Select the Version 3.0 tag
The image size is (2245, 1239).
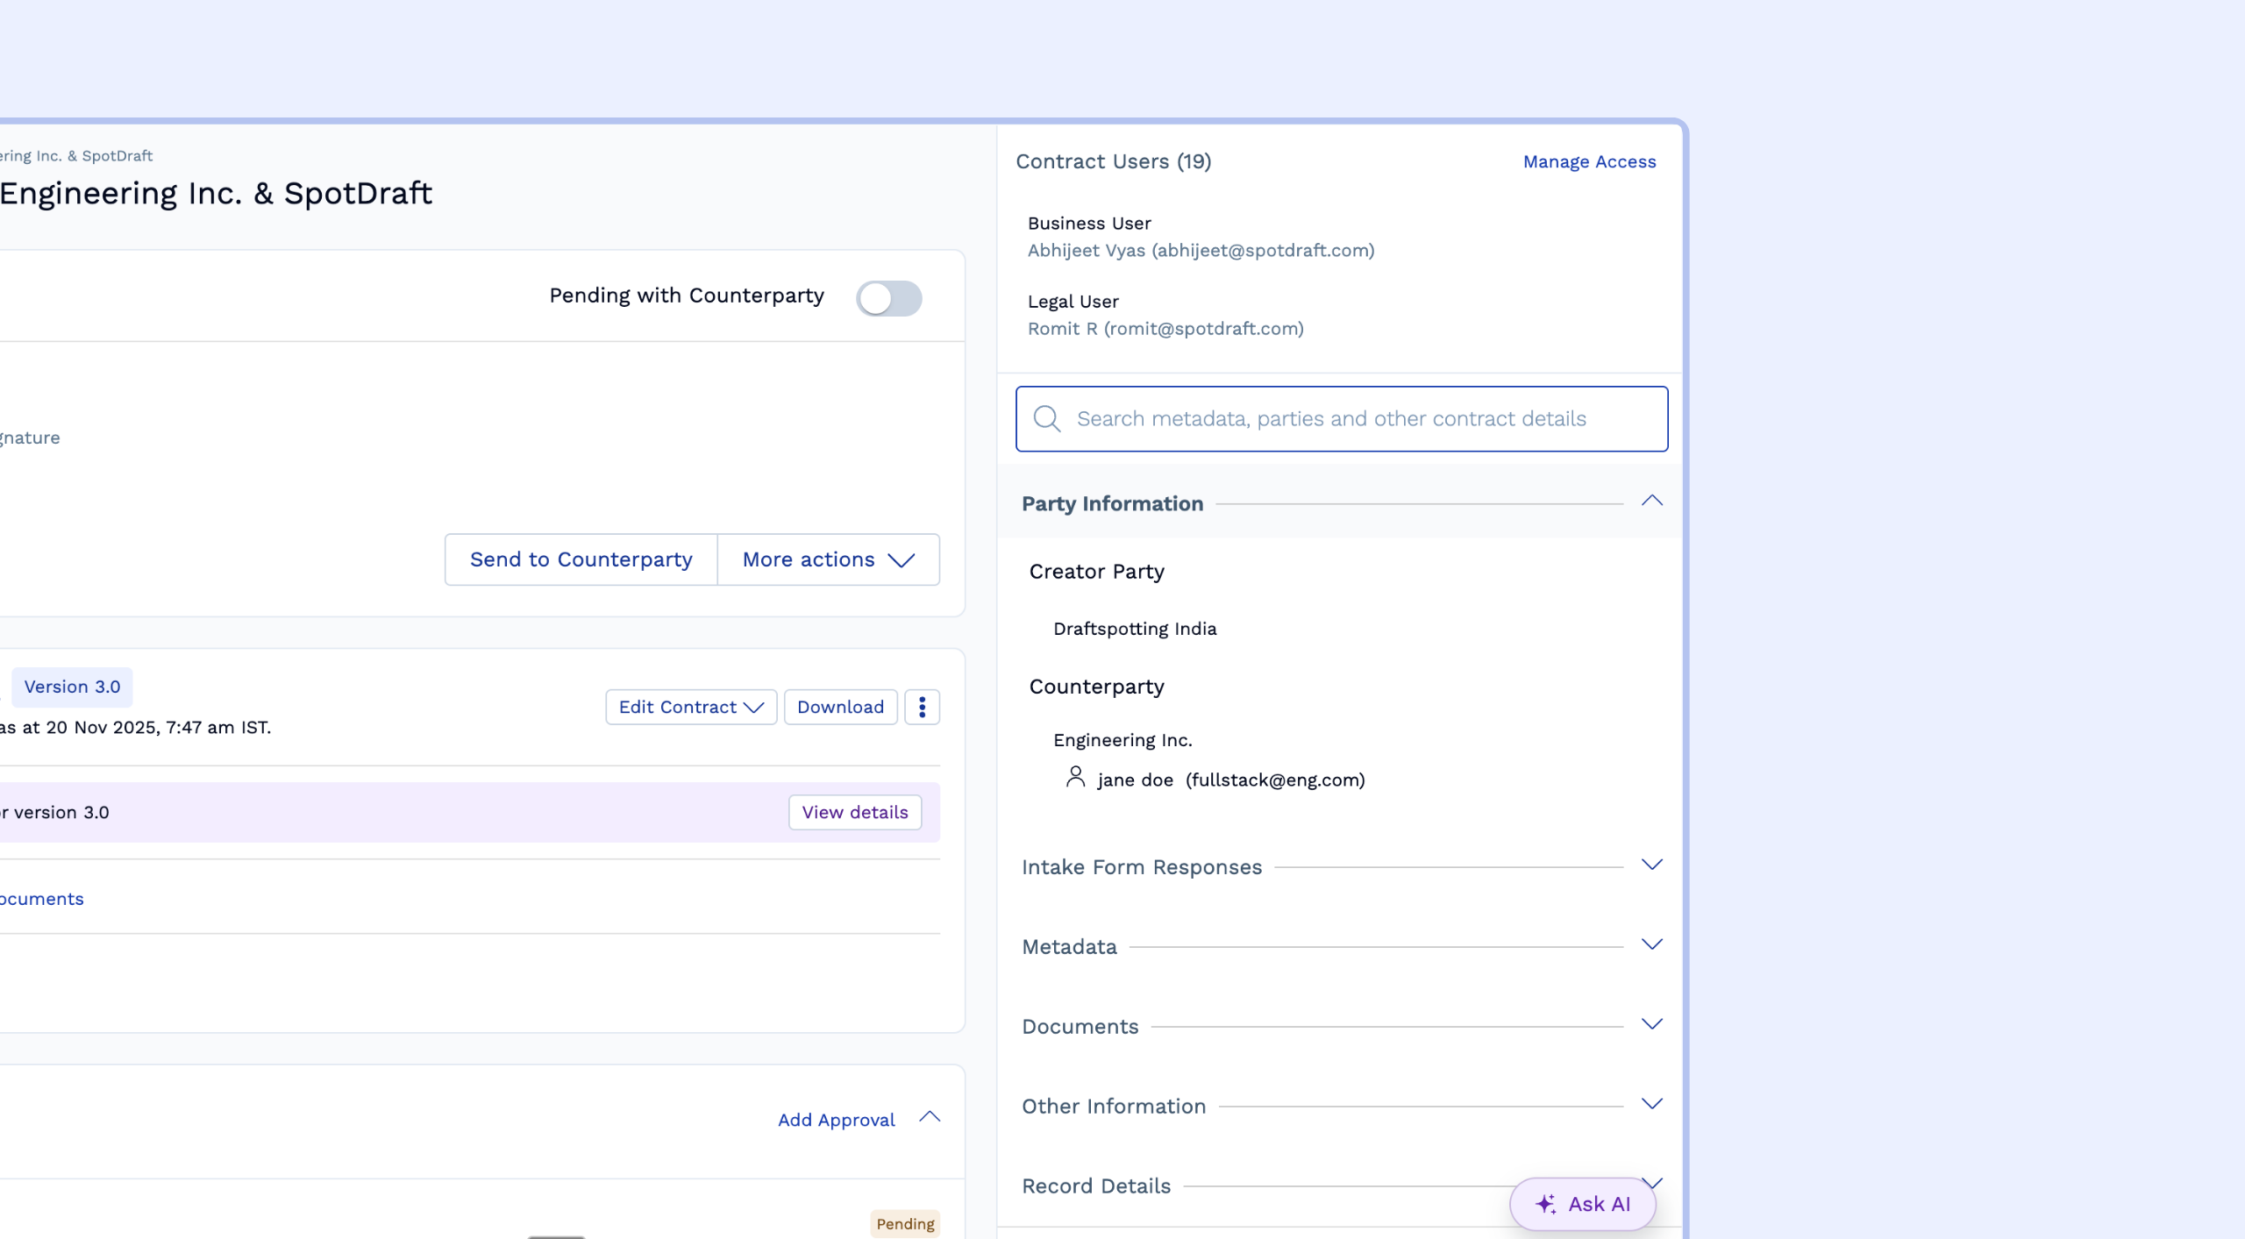pos(72,687)
